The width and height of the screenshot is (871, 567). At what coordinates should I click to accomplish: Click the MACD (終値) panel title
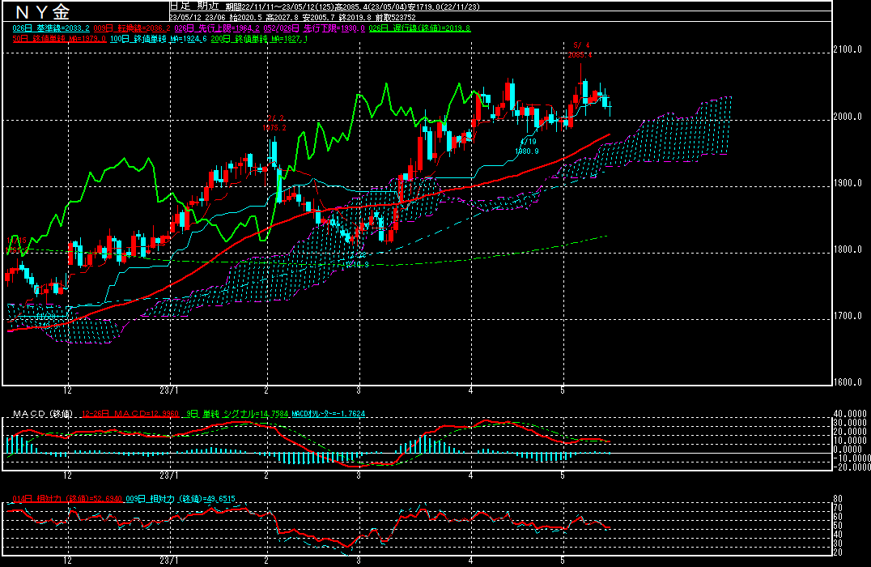coord(43,414)
